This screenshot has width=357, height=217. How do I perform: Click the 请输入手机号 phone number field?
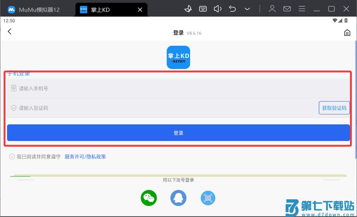point(178,89)
